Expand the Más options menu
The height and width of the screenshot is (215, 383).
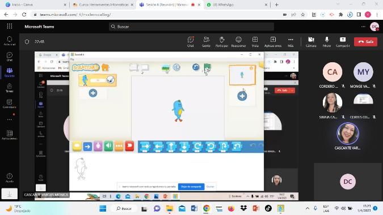coord(291,42)
